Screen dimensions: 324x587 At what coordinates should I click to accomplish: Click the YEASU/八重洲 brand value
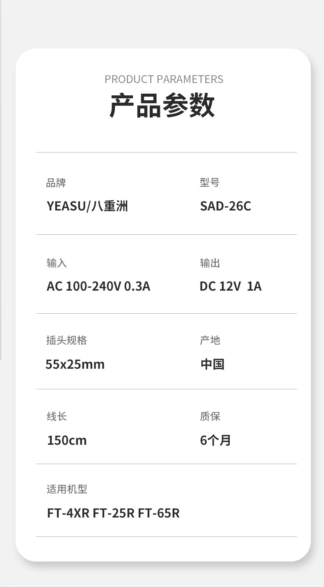[x=87, y=206]
